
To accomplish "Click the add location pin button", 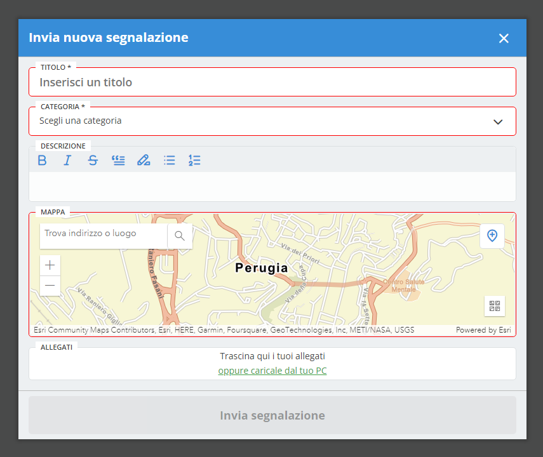I will pyautogui.click(x=492, y=236).
